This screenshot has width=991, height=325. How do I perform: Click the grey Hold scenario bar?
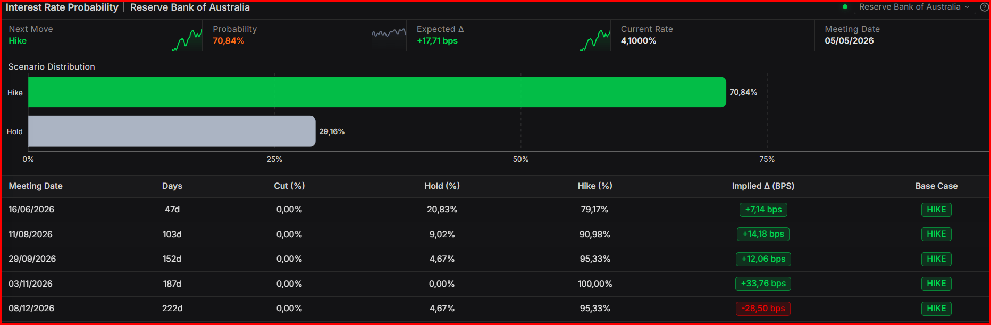[172, 131]
